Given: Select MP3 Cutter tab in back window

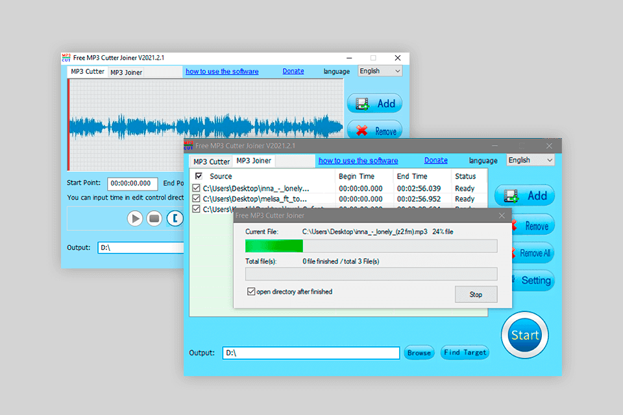Looking at the screenshot, I should point(88,71).
